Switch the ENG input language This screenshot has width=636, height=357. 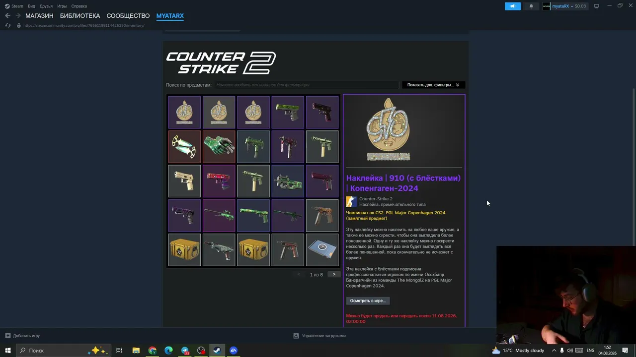590,351
